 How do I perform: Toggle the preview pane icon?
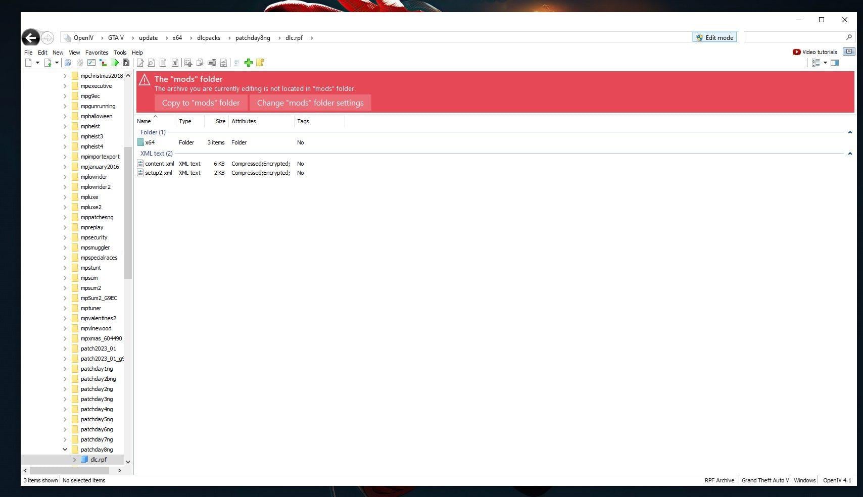click(835, 63)
